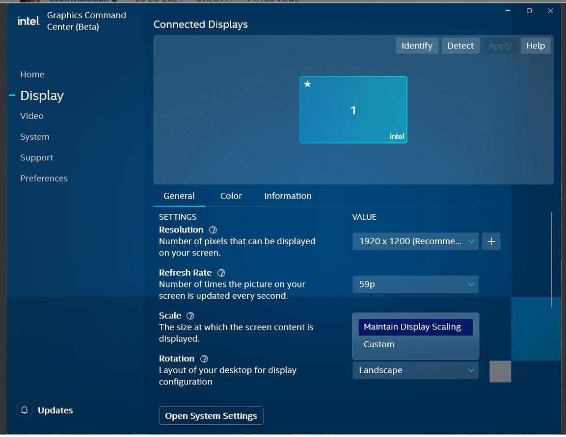Go to Home in the sidebar
This screenshot has width=566, height=437.
(32, 74)
